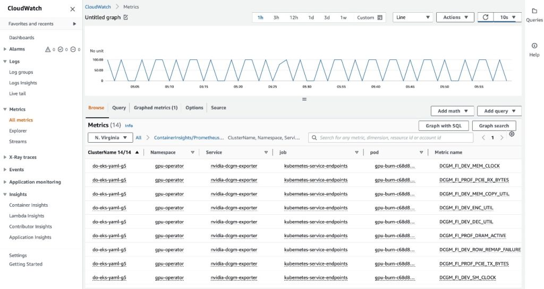Select the 3h time range
The height and width of the screenshot is (289, 544).
point(276,17)
